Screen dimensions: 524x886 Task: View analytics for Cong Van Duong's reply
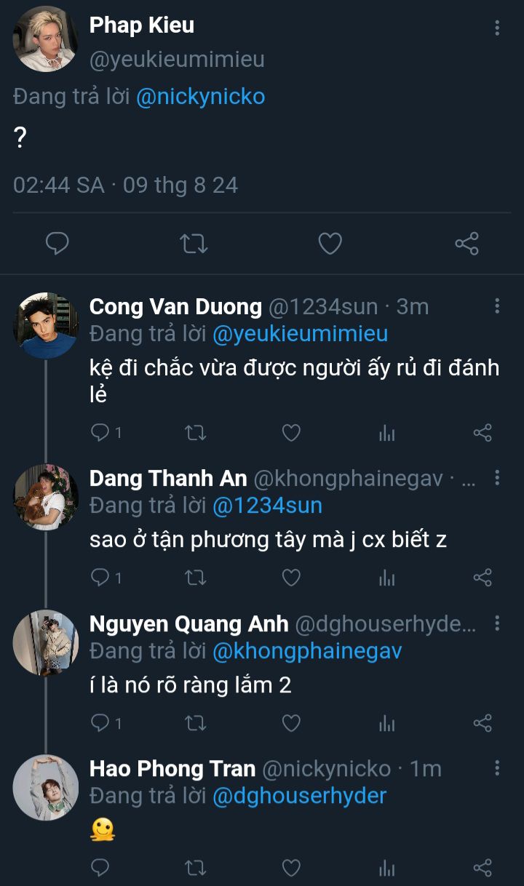point(386,434)
